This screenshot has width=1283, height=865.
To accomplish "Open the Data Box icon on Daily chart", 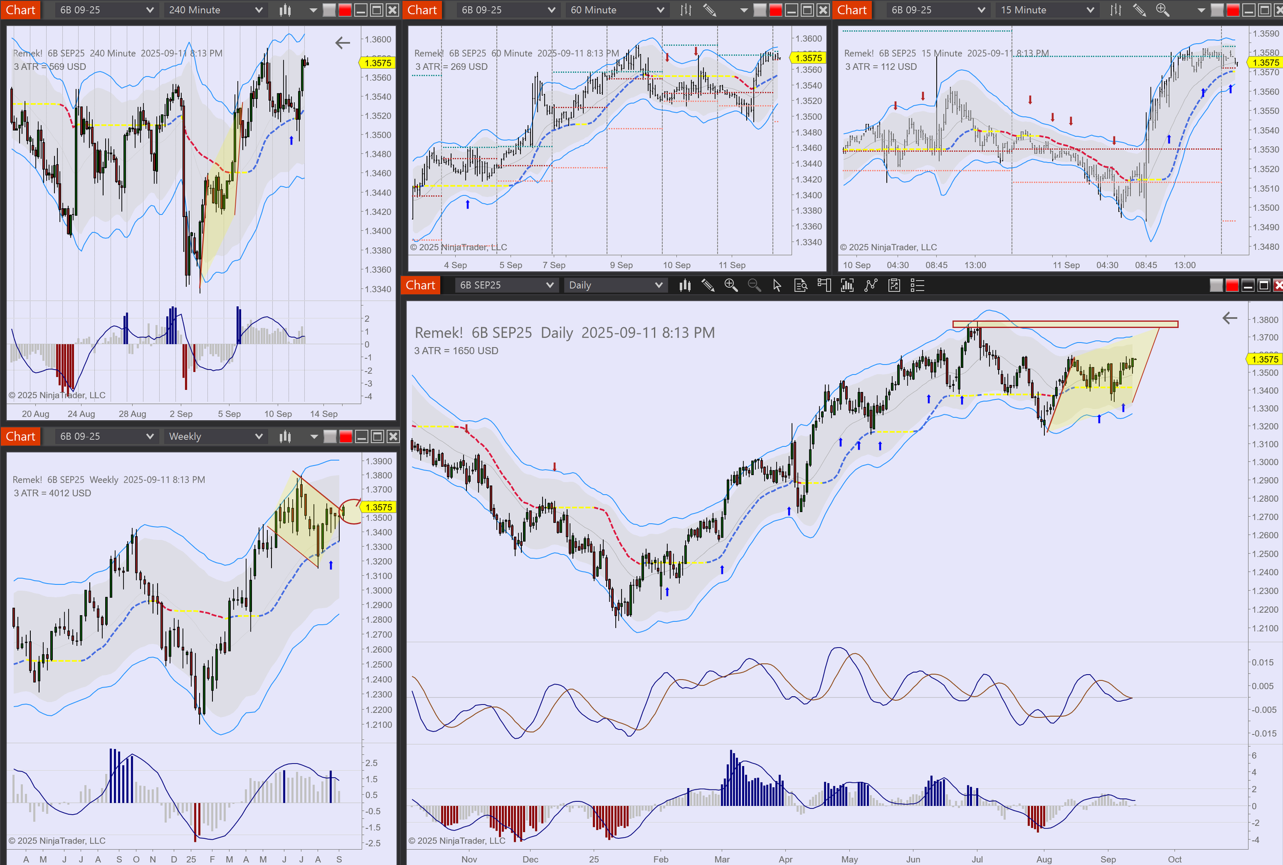I will coord(800,285).
